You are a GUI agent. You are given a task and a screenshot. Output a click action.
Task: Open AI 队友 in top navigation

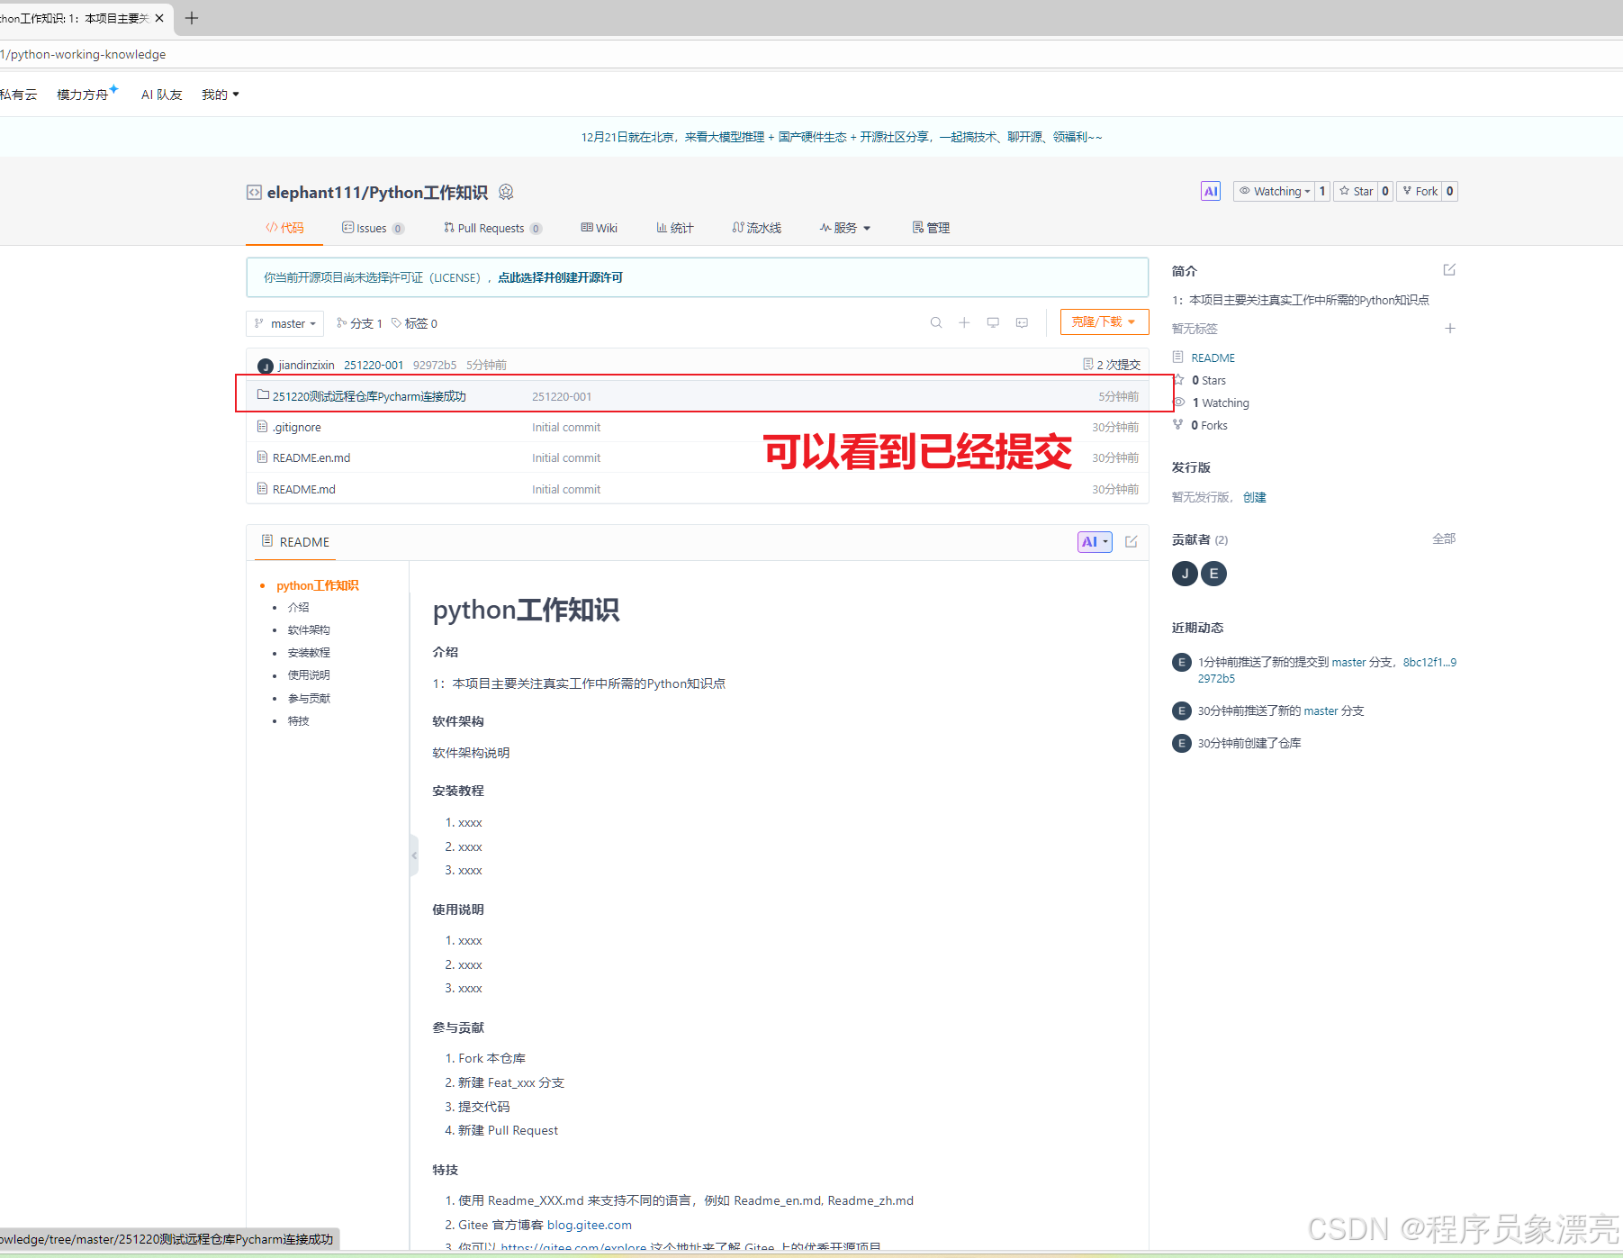click(x=162, y=95)
